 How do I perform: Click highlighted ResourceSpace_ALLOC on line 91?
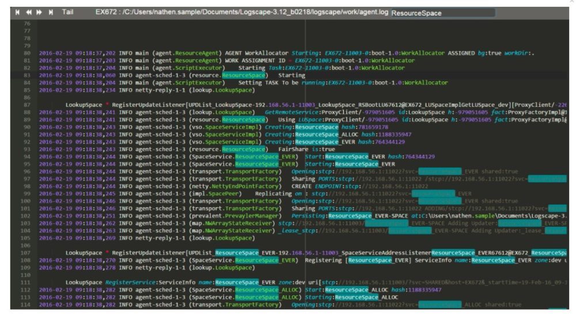point(317,134)
